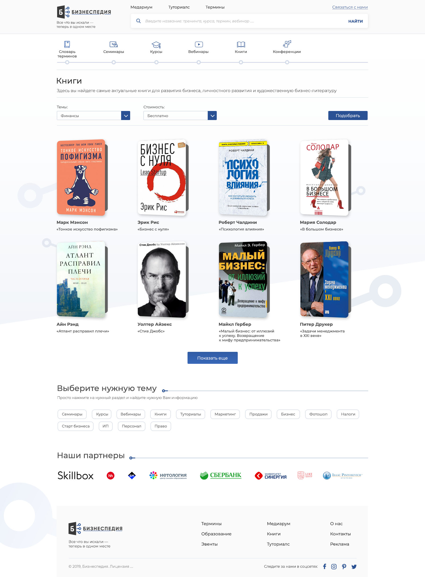
Task: Open the Медариум top menu item
Action: tap(141, 7)
